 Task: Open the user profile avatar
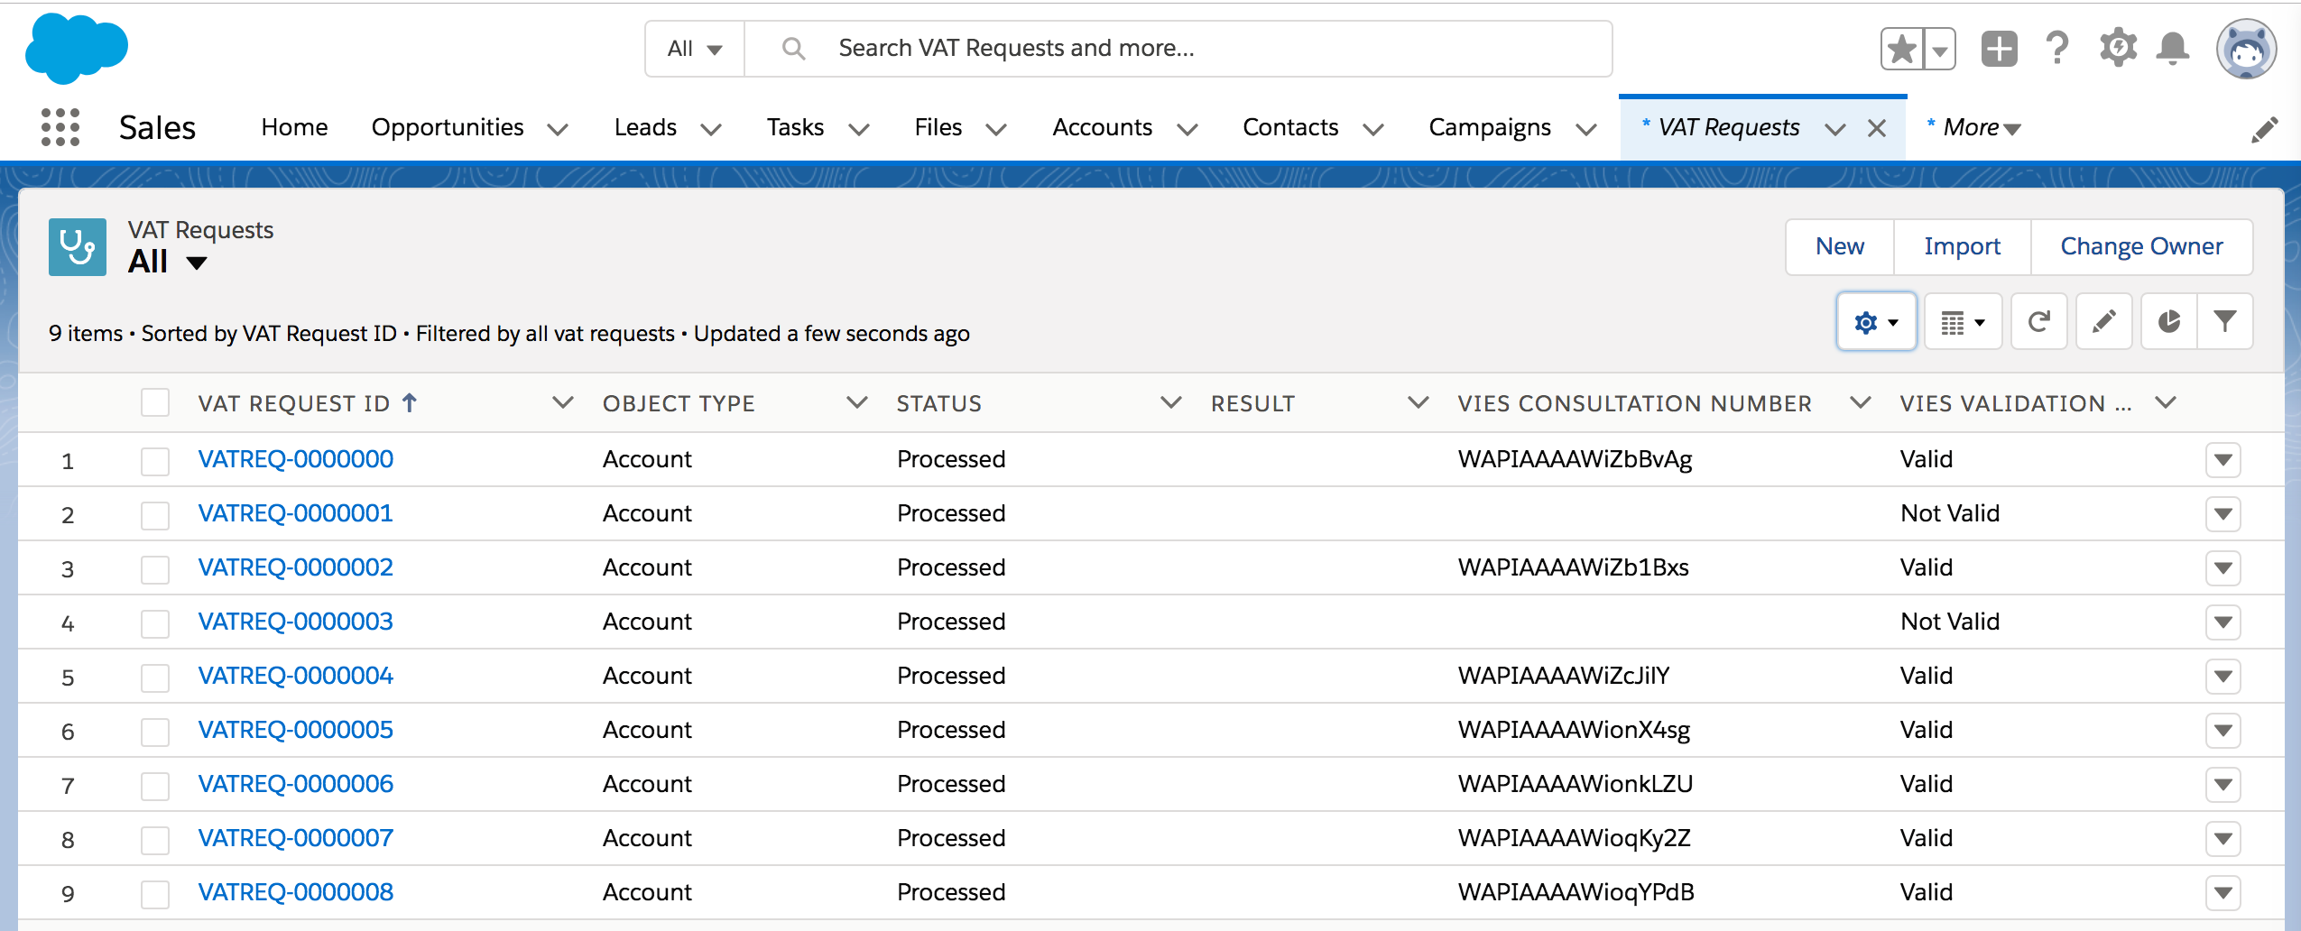coord(2246,49)
